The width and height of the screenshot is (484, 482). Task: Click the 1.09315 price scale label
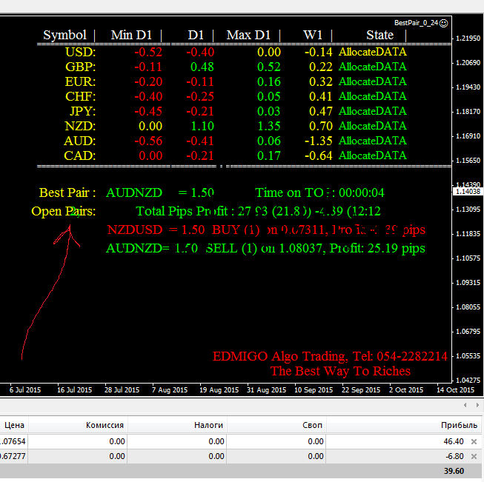pyautogui.click(x=468, y=283)
